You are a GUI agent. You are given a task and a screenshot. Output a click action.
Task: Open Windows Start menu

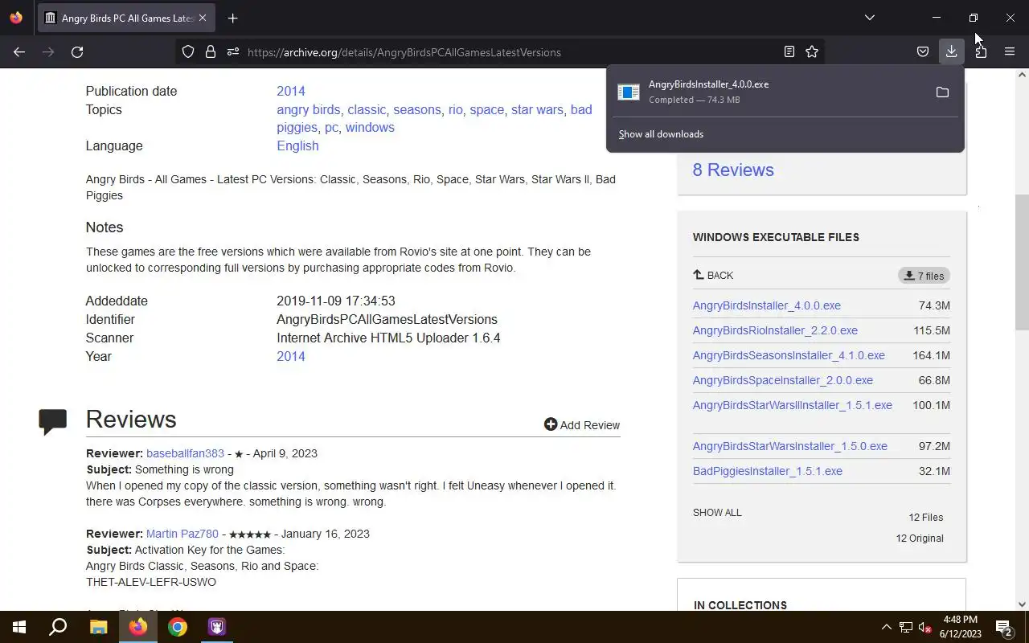pos(19,627)
